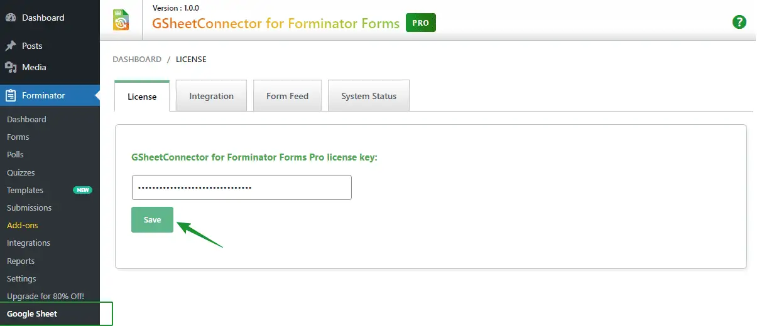This screenshot has height=326, width=757.
Task: Click the Media library icon
Action: 11,67
